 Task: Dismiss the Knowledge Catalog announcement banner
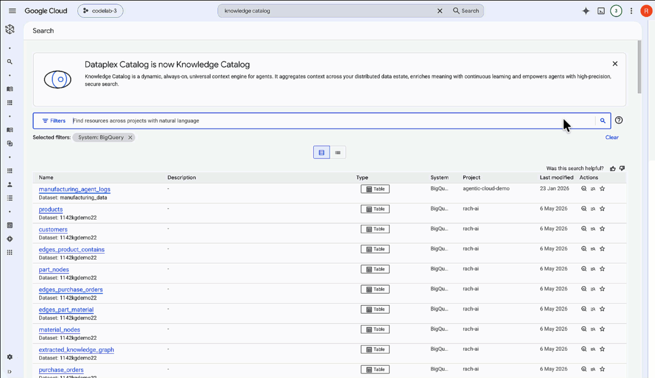pyautogui.click(x=615, y=64)
